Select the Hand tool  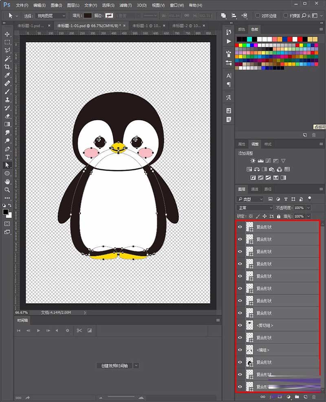tap(7, 182)
